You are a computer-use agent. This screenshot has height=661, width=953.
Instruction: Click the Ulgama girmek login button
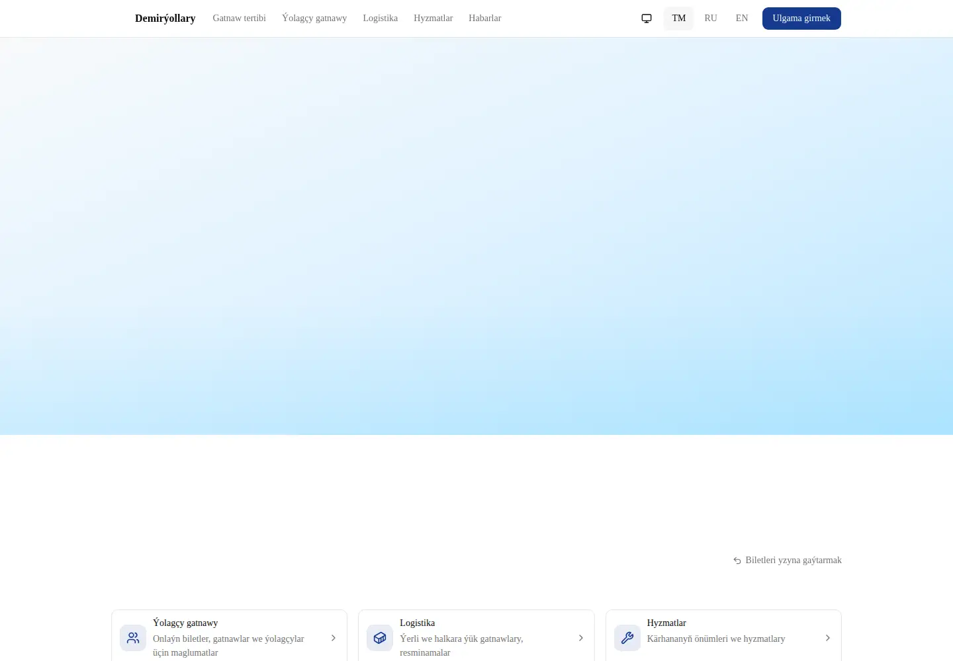(801, 19)
